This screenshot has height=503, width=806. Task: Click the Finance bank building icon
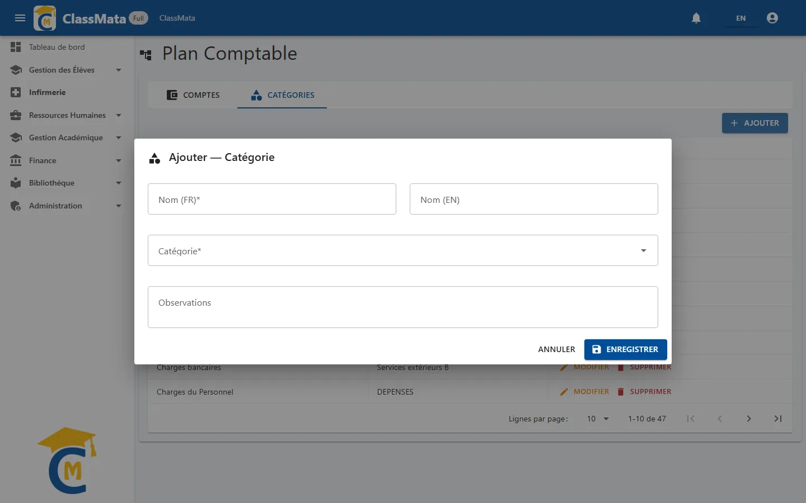point(16,160)
